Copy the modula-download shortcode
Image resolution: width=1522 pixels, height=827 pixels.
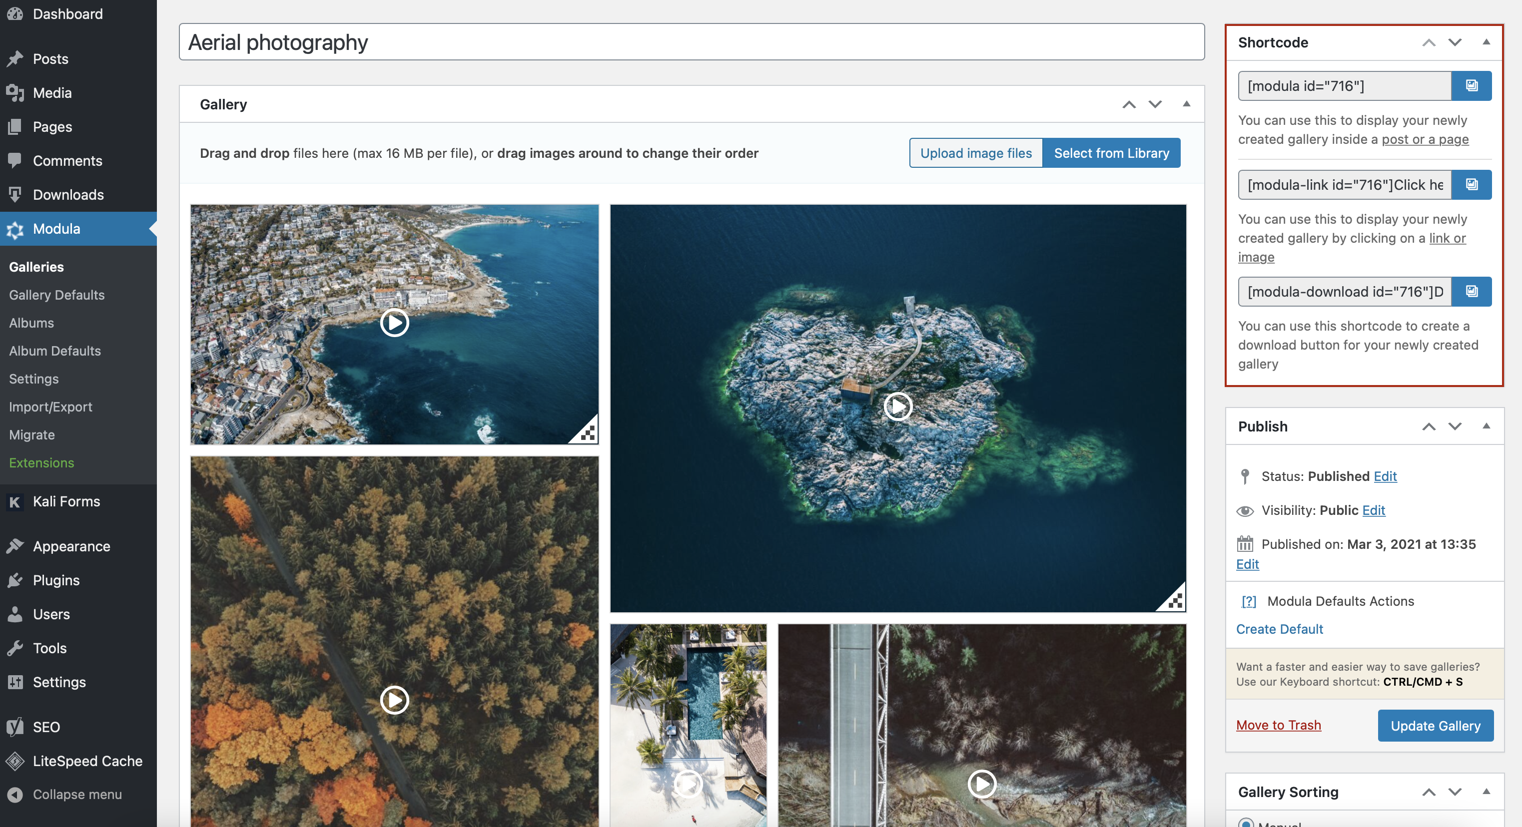(1471, 291)
